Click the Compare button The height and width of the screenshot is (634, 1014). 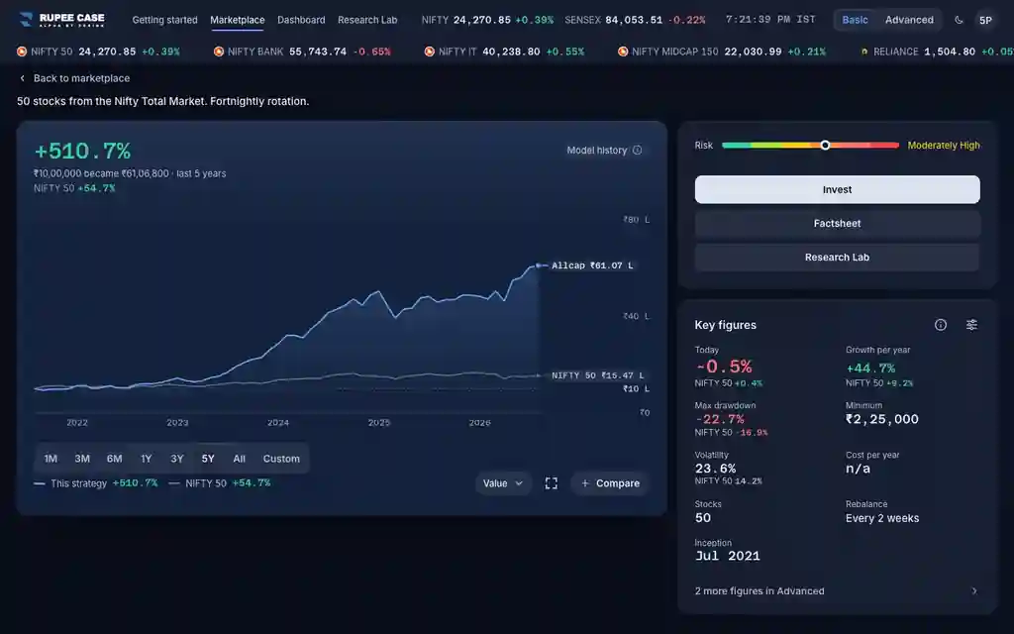coord(610,483)
